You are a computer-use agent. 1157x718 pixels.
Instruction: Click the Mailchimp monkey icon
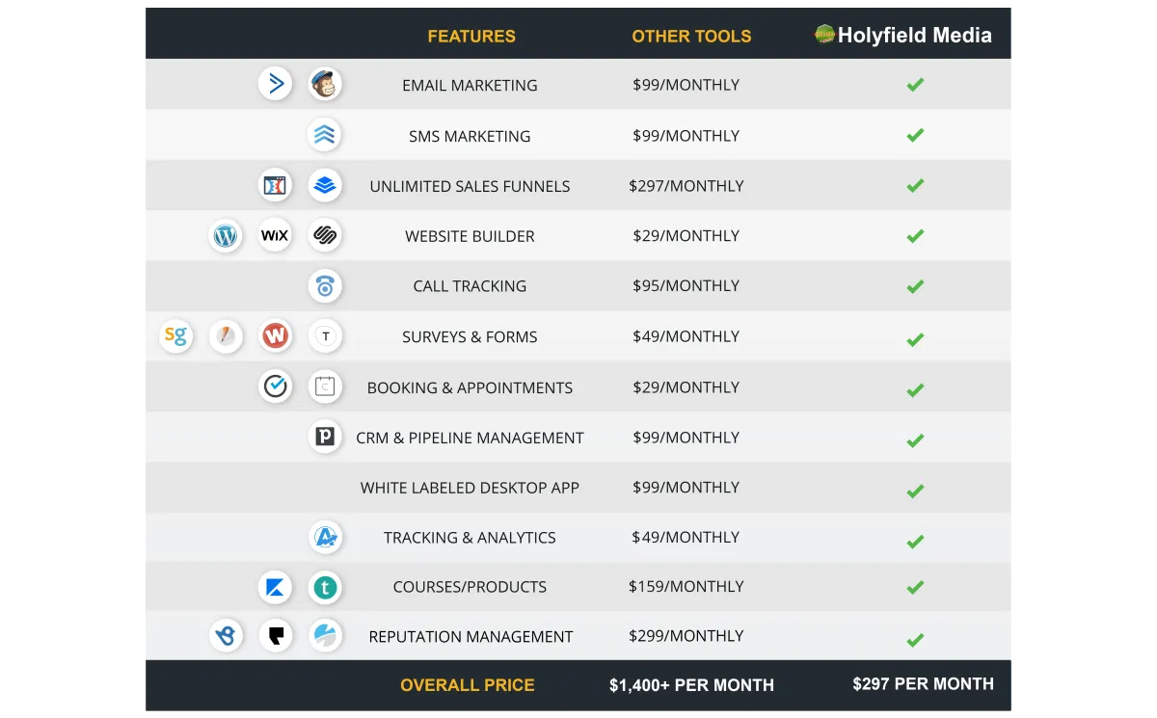tap(325, 84)
